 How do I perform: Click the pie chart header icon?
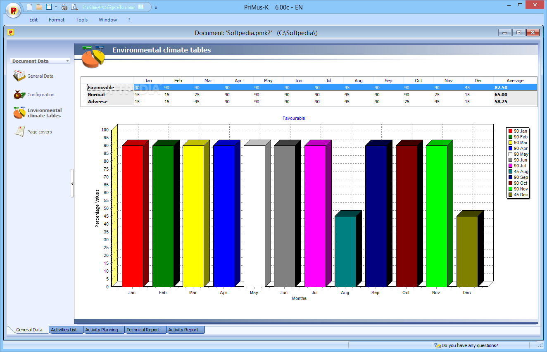(93, 57)
